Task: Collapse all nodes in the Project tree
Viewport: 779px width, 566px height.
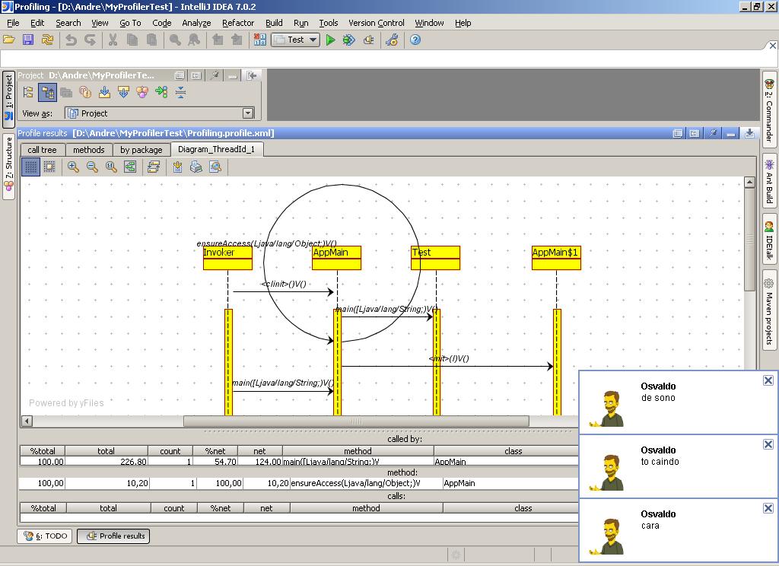Action: coord(180,93)
